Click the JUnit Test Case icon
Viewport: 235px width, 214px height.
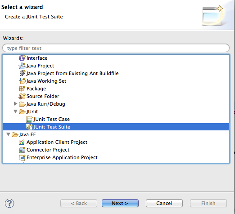click(29, 119)
